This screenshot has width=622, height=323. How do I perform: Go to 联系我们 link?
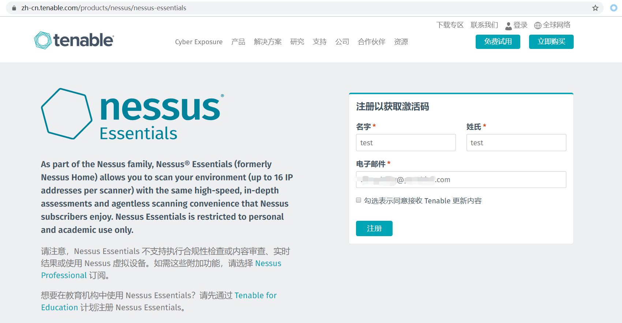484,25
